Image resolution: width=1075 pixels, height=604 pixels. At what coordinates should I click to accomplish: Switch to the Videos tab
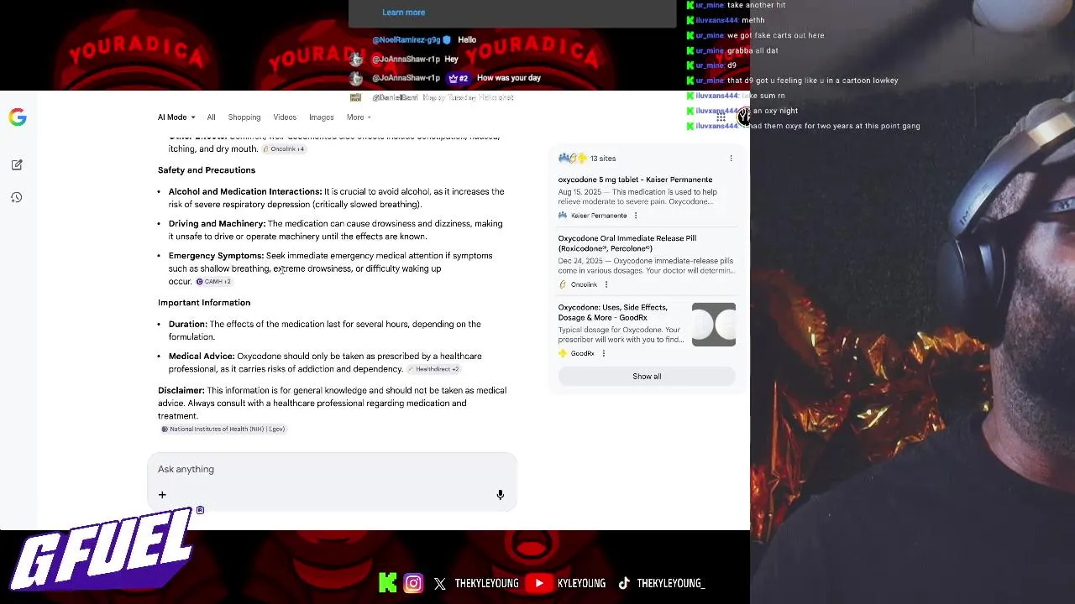coord(285,117)
